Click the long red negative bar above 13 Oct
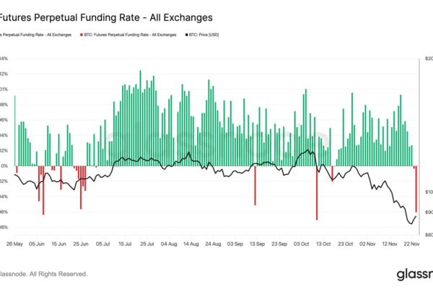Image resolution: width=433 pixels, height=289 pixels. [317, 194]
